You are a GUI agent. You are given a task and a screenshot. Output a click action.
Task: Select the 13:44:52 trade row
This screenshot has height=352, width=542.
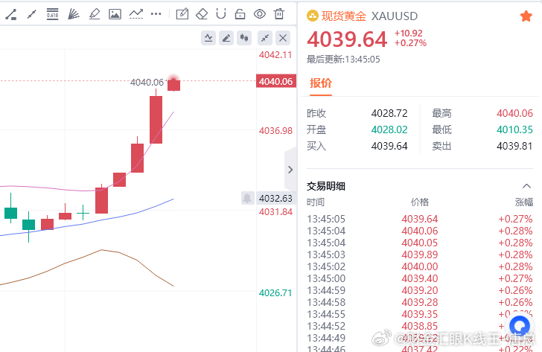(420, 326)
